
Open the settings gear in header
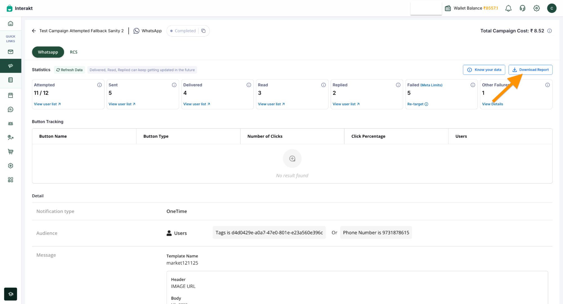click(x=536, y=8)
